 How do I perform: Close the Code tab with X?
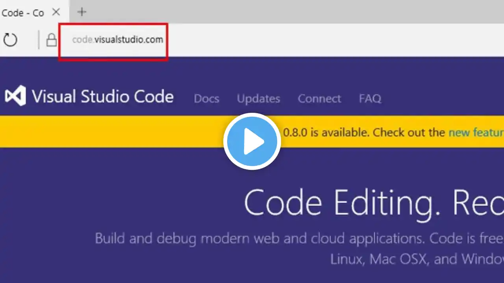click(56, 12)
